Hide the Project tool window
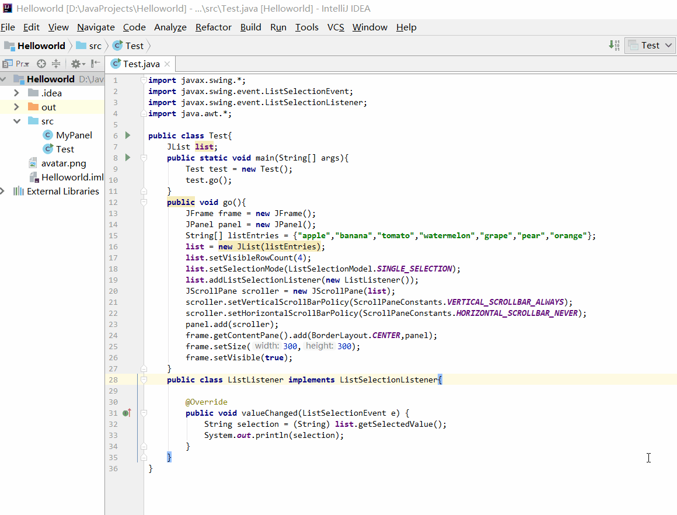This screenshot has height=515, width=677. 95,64
